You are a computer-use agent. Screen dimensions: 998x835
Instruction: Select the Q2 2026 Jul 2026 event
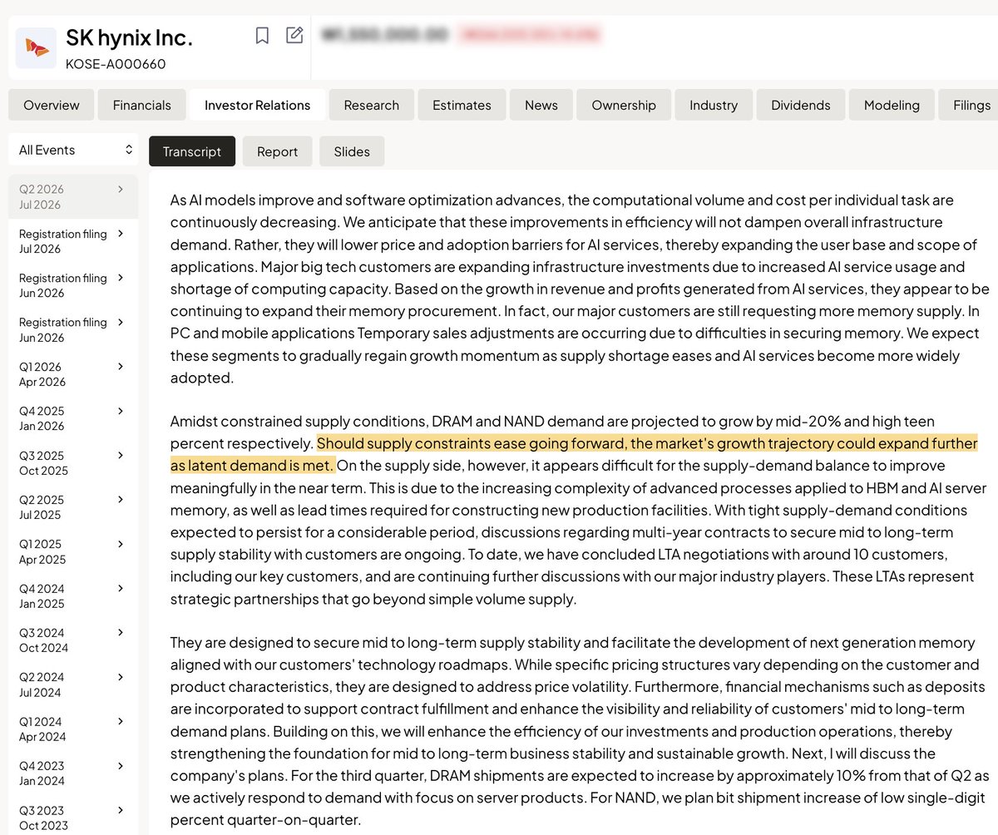(73, 196)
